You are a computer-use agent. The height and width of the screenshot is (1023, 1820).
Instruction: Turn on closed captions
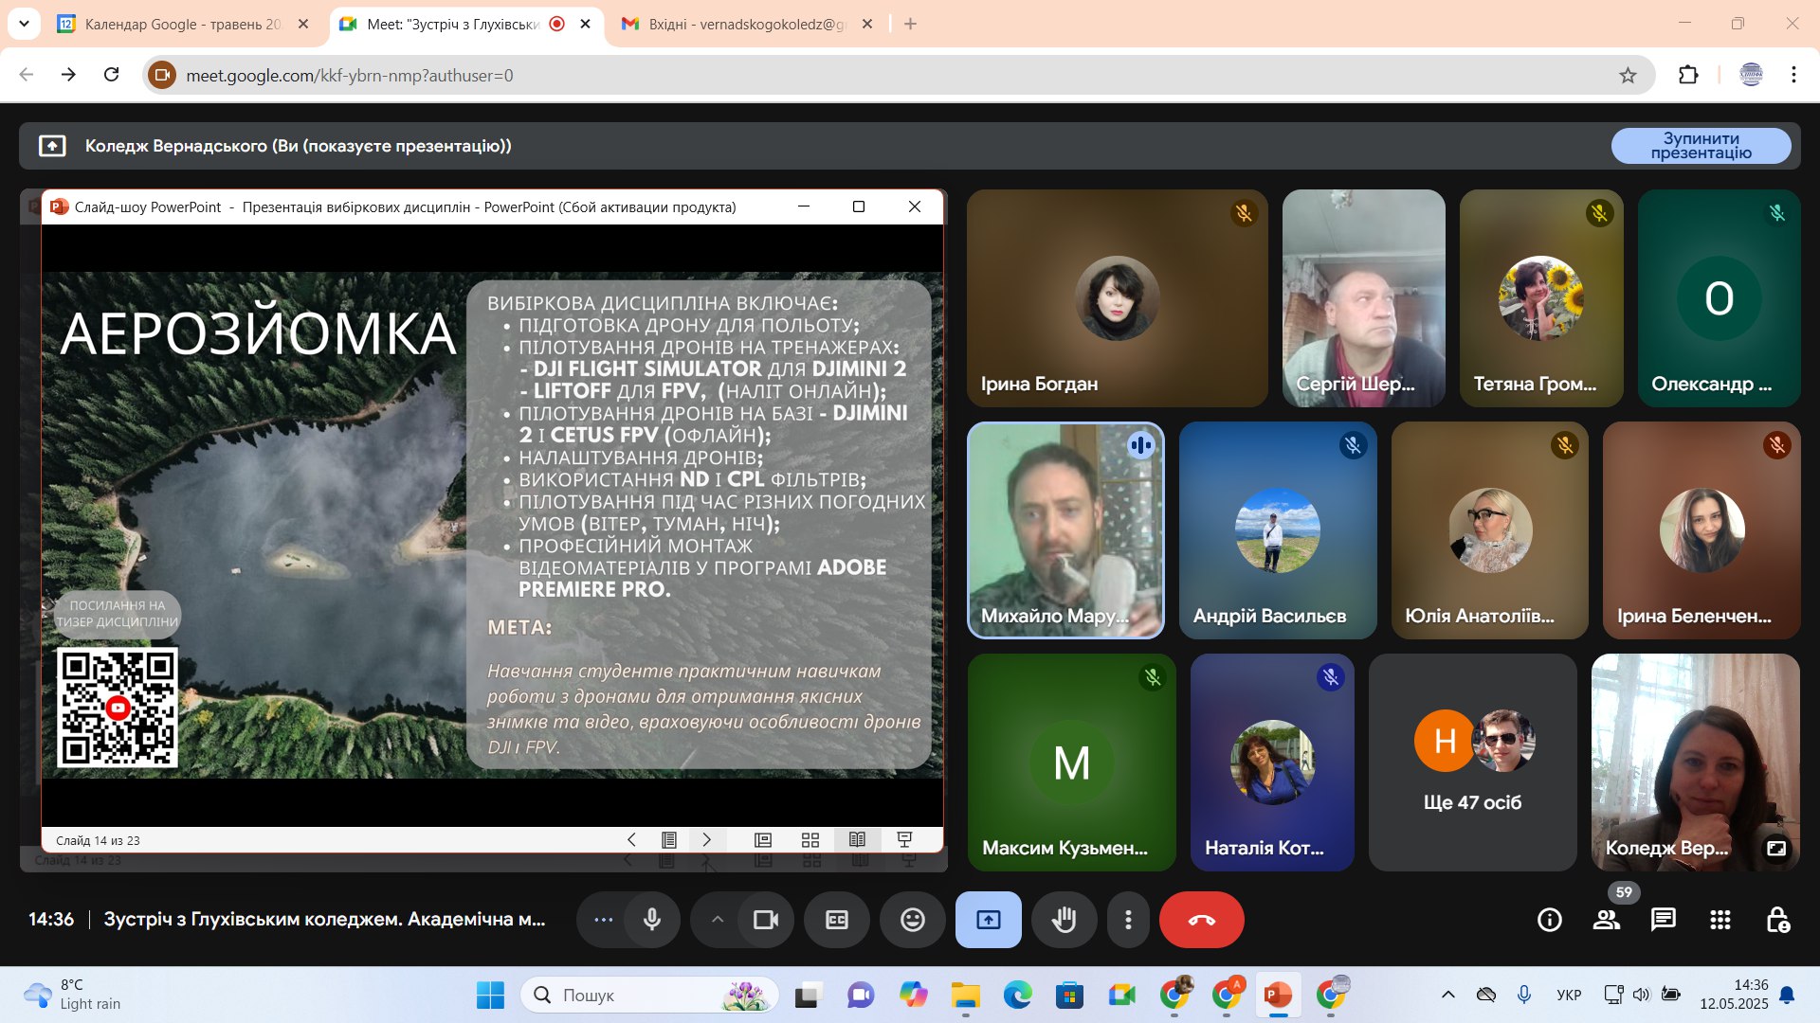click(x=837, y=920)
